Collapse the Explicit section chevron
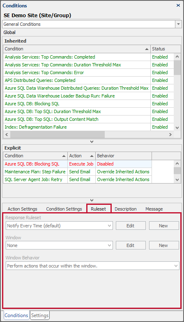The height and width of the screenshot is (322, 184). tap(92, 200)
